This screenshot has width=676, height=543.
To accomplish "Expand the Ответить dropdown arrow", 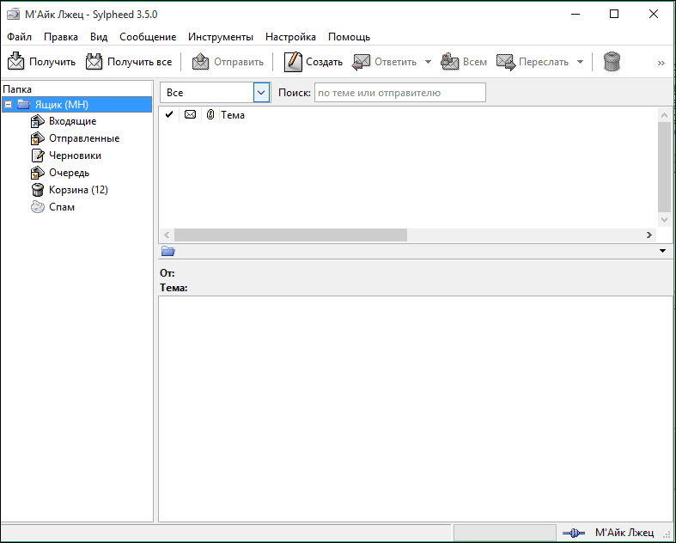I will (428, 62).
